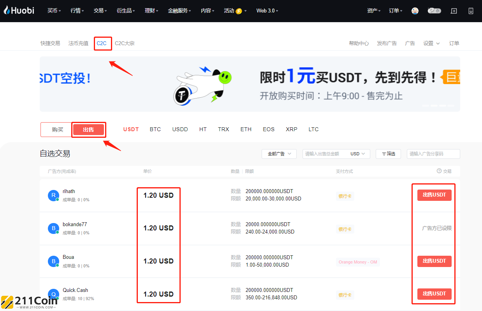The image size is (482, 311).
Task: Focus the 请输入出售总金额 input field
Action: click(325, 154)
